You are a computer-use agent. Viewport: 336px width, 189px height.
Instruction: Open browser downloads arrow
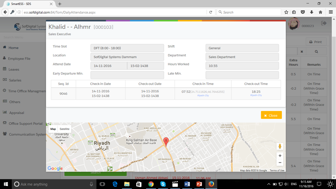pos(311,12)
